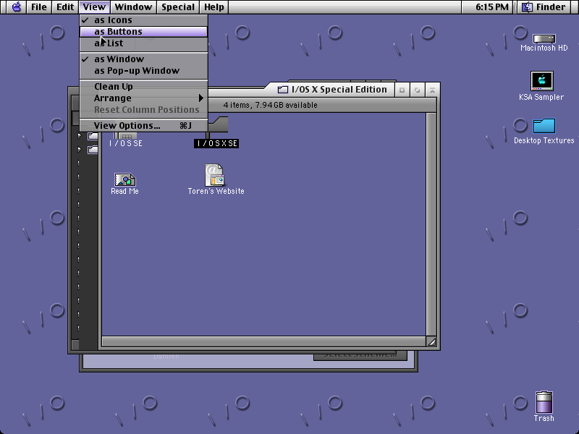Choose Clean Up from View menu
579x434 pixels.
tap(143, 86)
